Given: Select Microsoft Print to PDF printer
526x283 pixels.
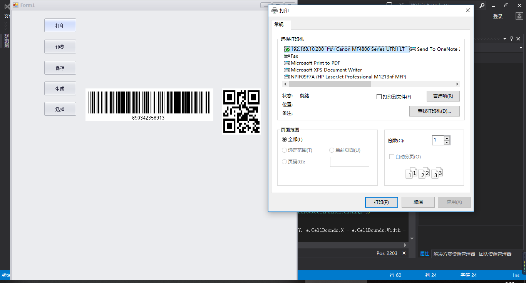Looking at the screenshot, I should click(x=312, y=63).
